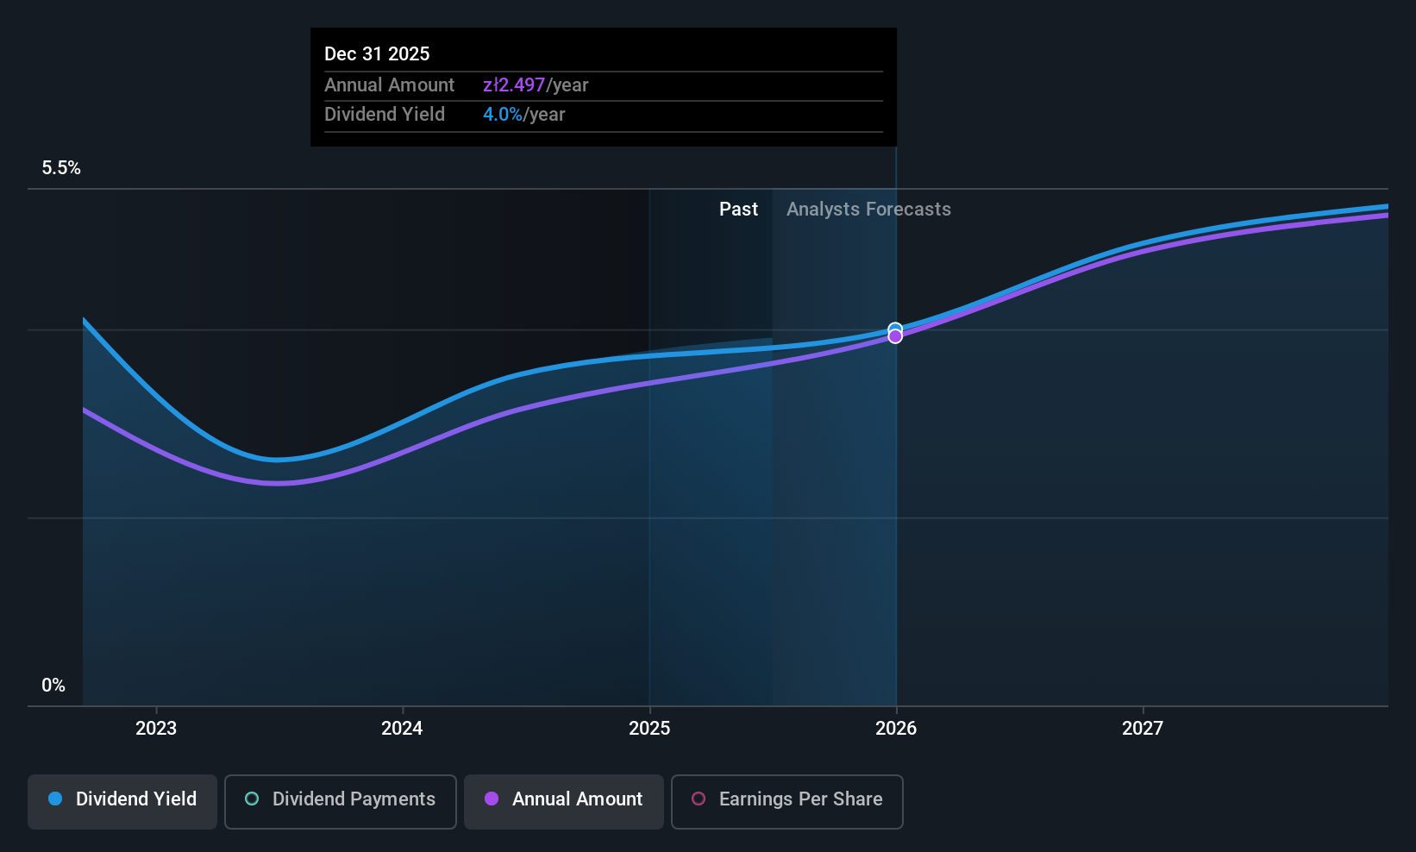The image size is (1416, 852).
Task: Click the 2024 x-axis label
Action: click(x=402, y=728)
